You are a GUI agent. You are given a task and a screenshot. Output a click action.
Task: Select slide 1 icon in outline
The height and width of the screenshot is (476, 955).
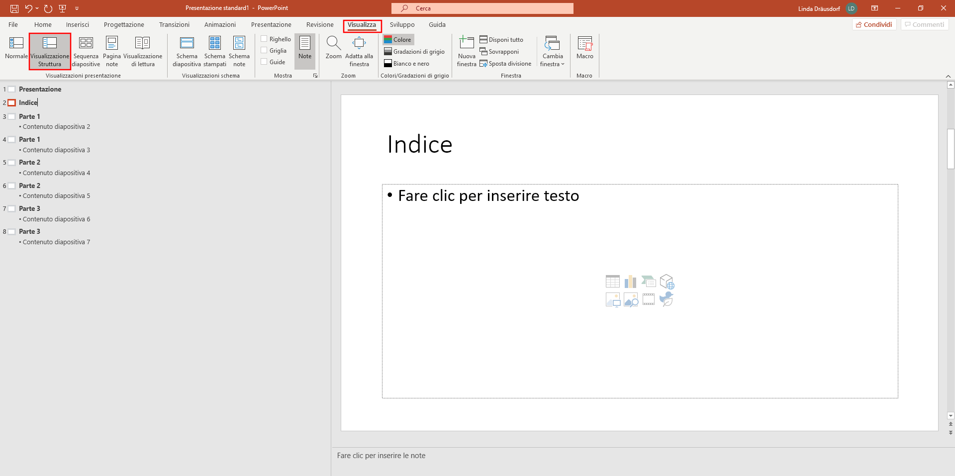pyautogui.click(x=11, y=90)
